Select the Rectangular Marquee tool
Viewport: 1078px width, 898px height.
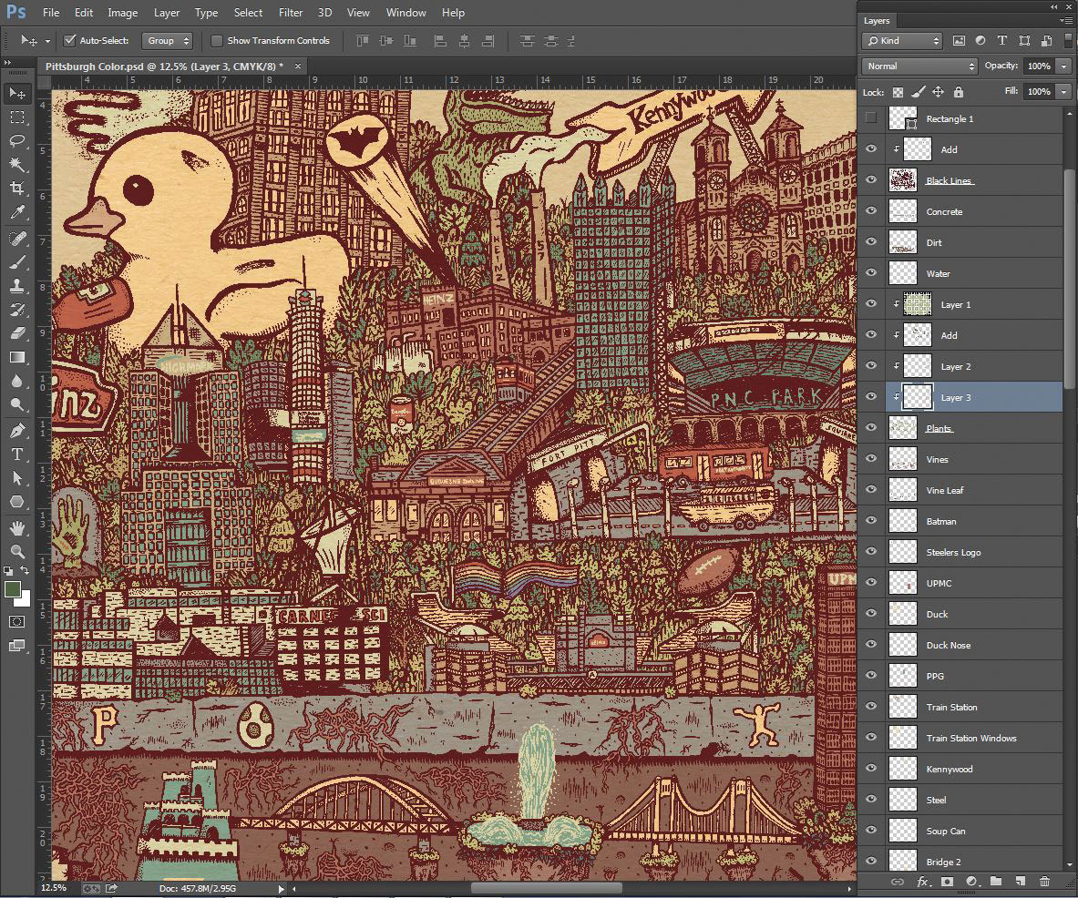[x=17, y=117]
